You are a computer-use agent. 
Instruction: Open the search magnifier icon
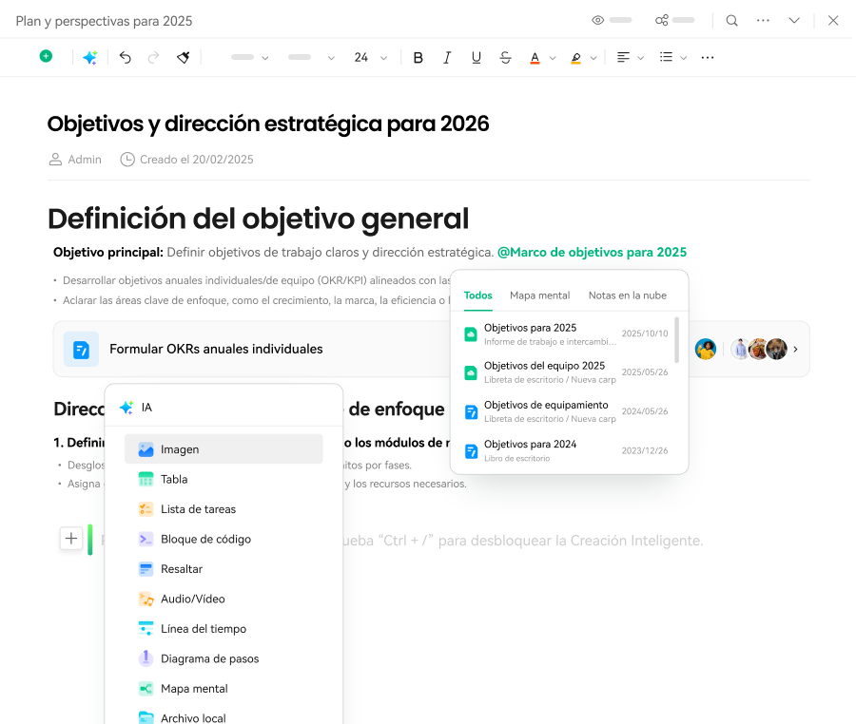731,20
